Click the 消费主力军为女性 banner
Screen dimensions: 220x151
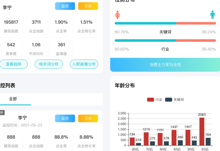165,65
